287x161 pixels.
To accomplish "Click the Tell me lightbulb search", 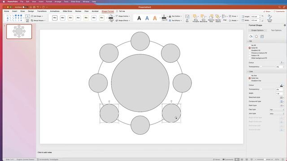I will (x=121, y=11).
